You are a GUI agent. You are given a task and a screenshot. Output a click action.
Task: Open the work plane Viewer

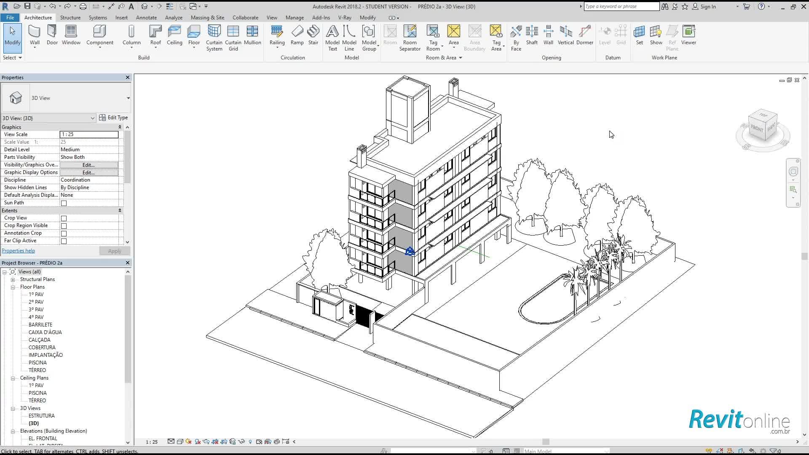point(688,35)
